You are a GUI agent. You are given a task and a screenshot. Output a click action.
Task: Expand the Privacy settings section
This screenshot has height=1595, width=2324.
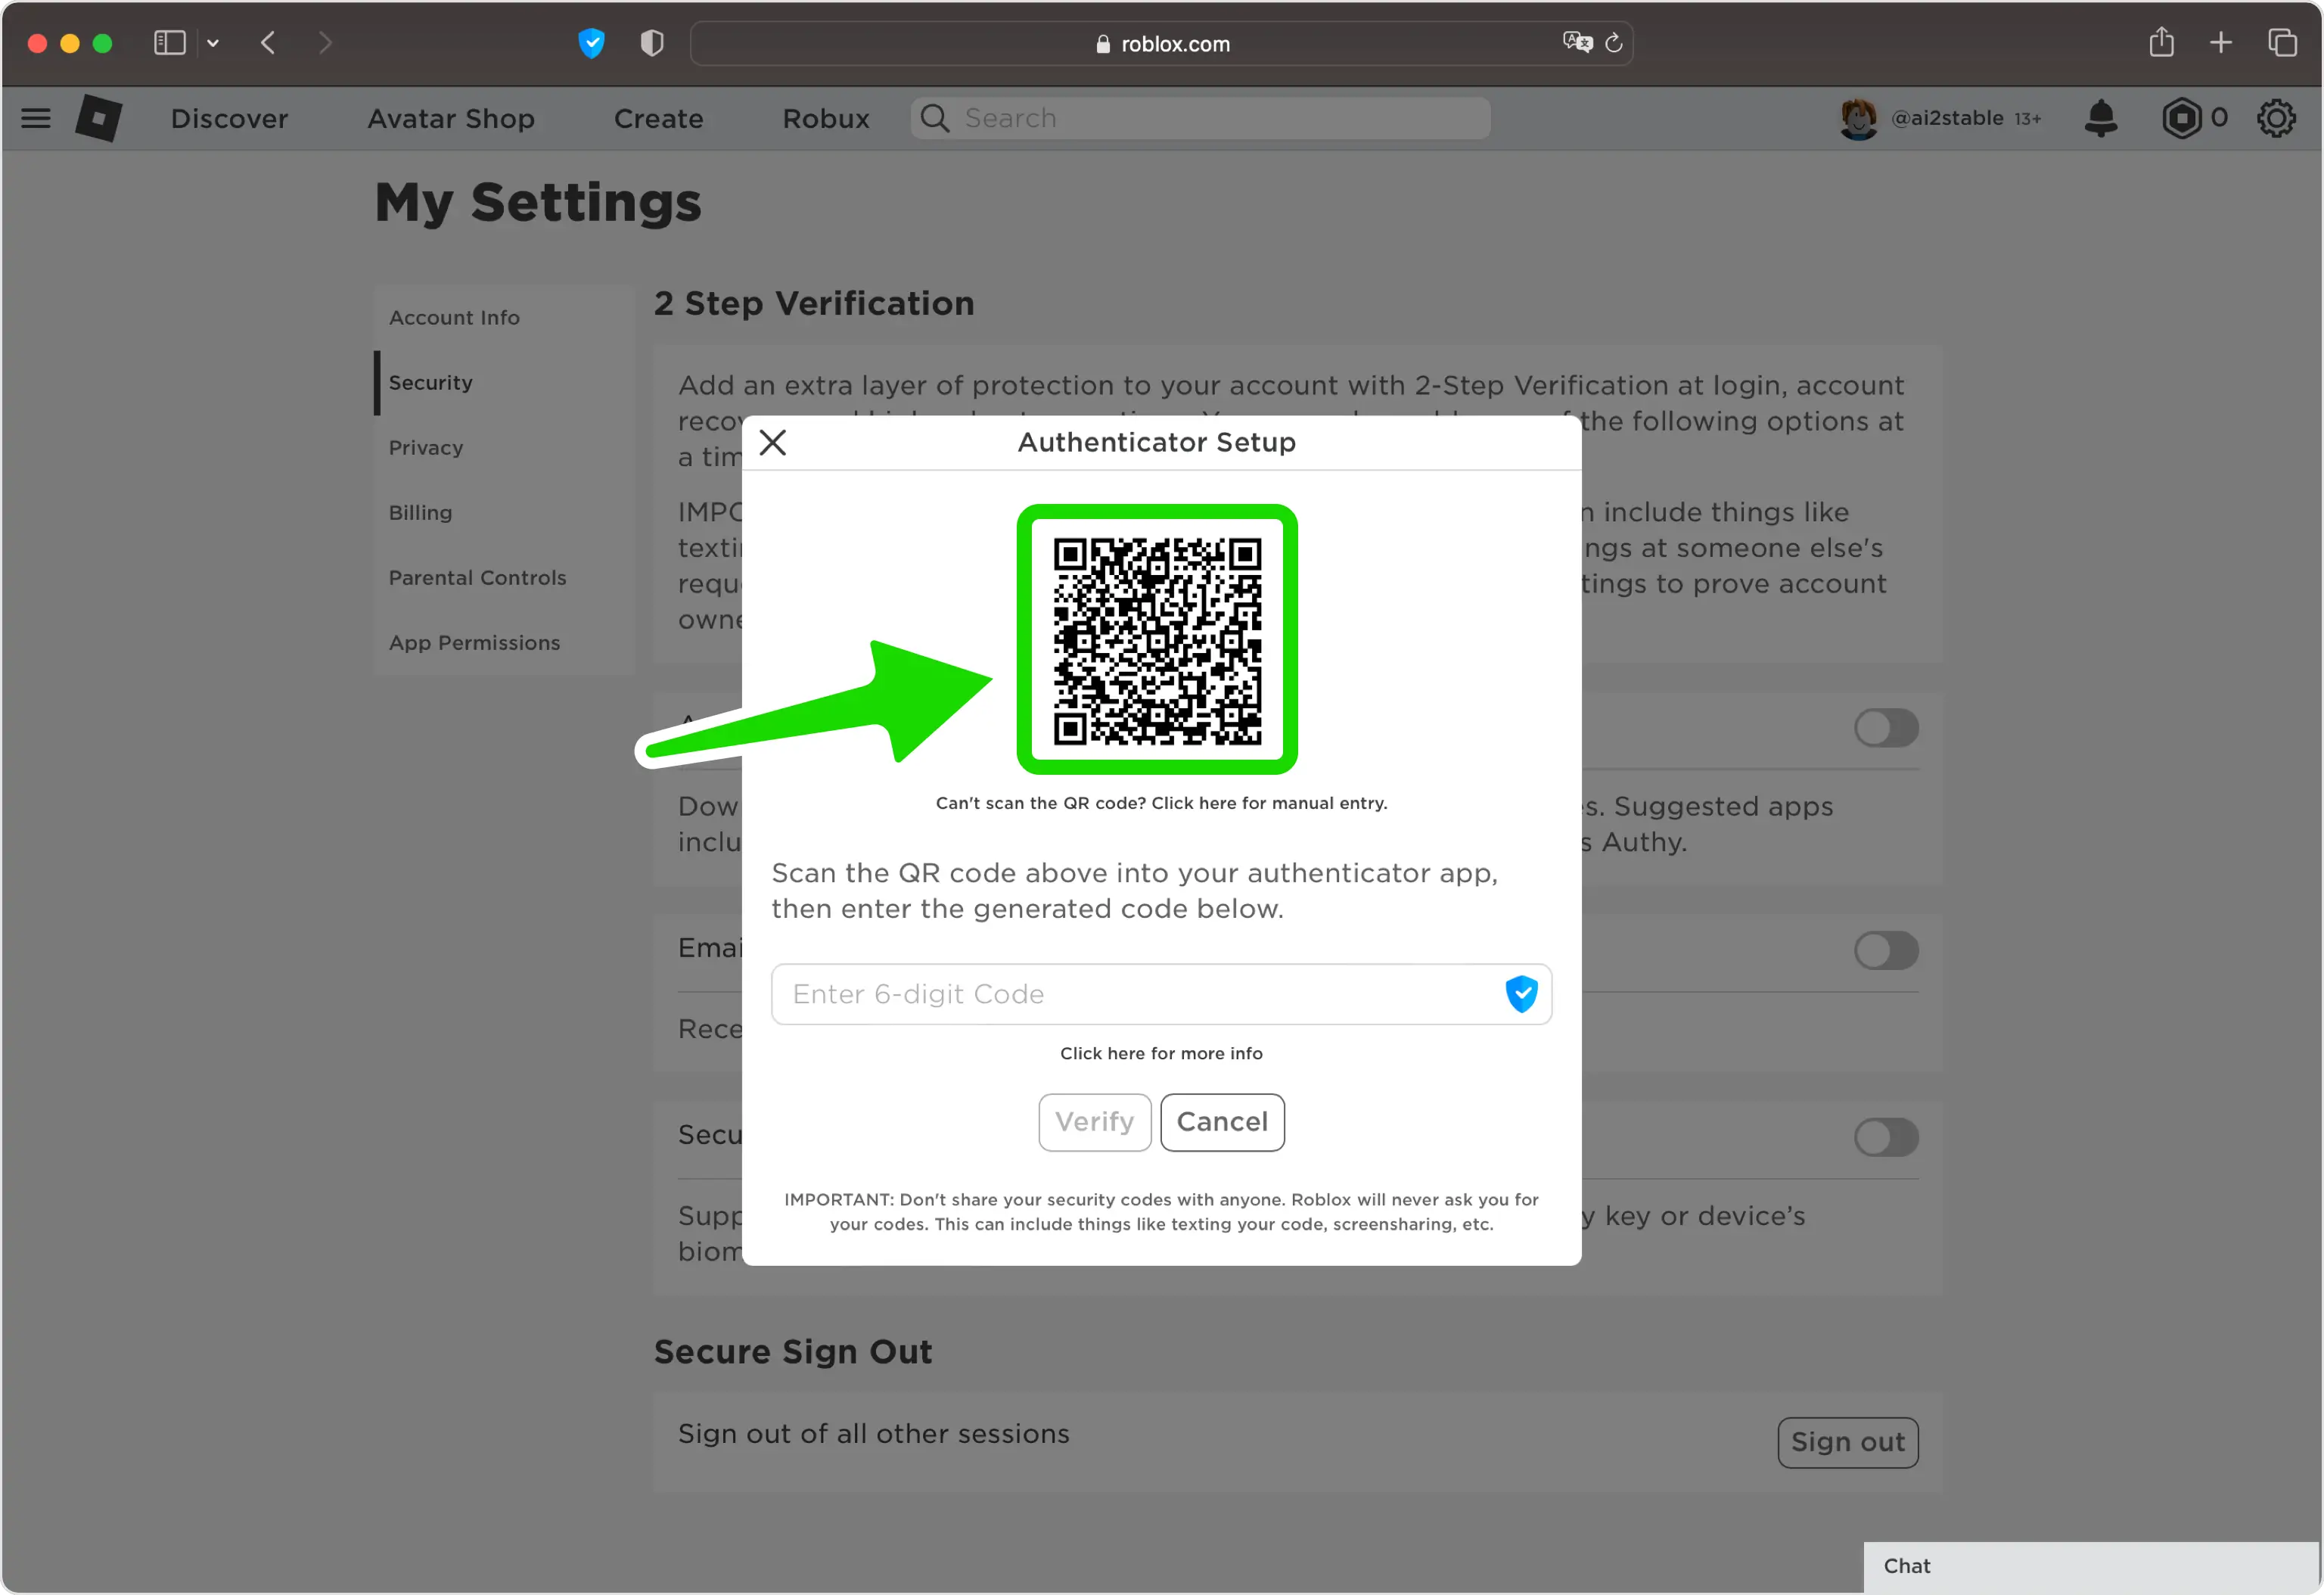[426, 447]
